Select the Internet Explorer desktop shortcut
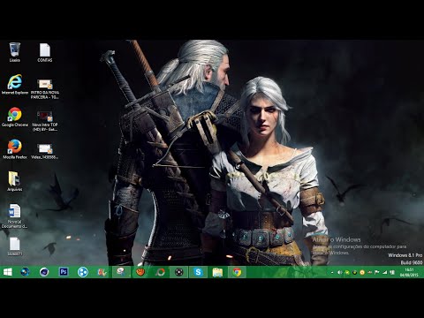Image resolution: width=424 pixels, height=318 pixels. click(x=15, y=85)
